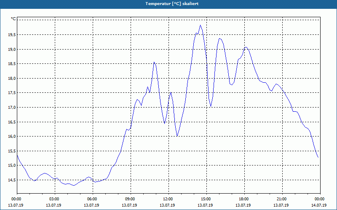This screenshot has height=210, width=337.
Task: Click the 14.07.19 date label
Action: [319, 205]
